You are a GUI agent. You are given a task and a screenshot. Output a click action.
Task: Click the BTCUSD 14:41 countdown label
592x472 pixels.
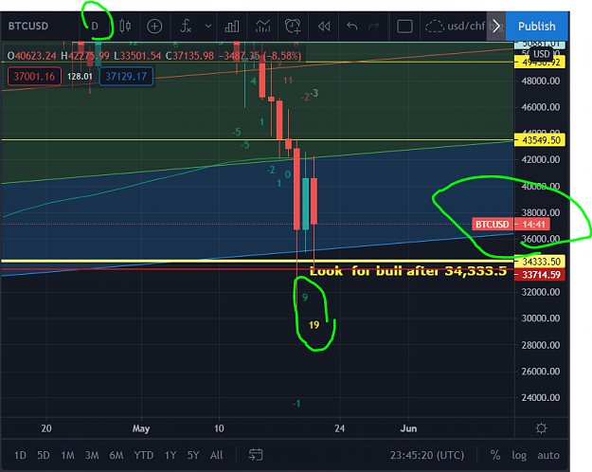coord(511,224)
